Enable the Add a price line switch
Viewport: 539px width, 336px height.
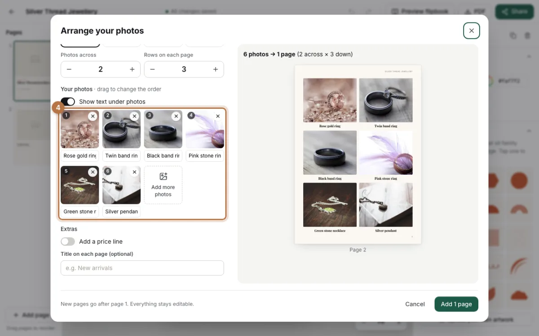click(68, 241)
